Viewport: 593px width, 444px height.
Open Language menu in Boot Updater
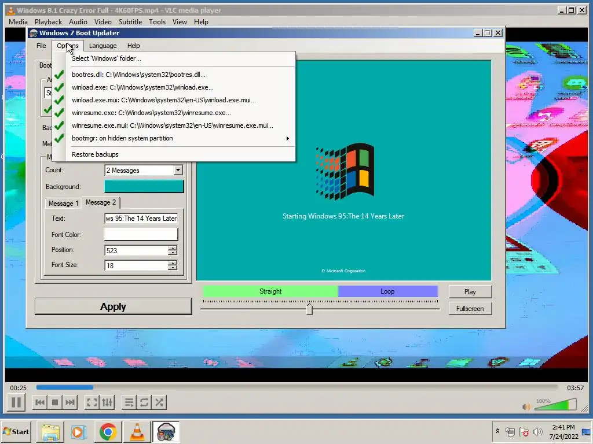[103, 46]
